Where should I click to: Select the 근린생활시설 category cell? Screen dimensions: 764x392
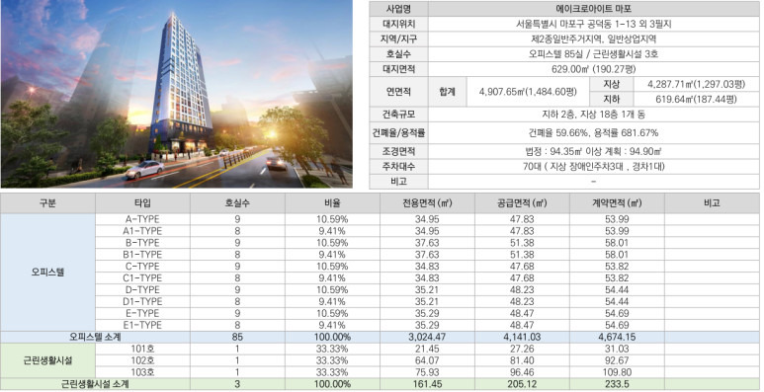pyautogui.click(x=47, y=360)
